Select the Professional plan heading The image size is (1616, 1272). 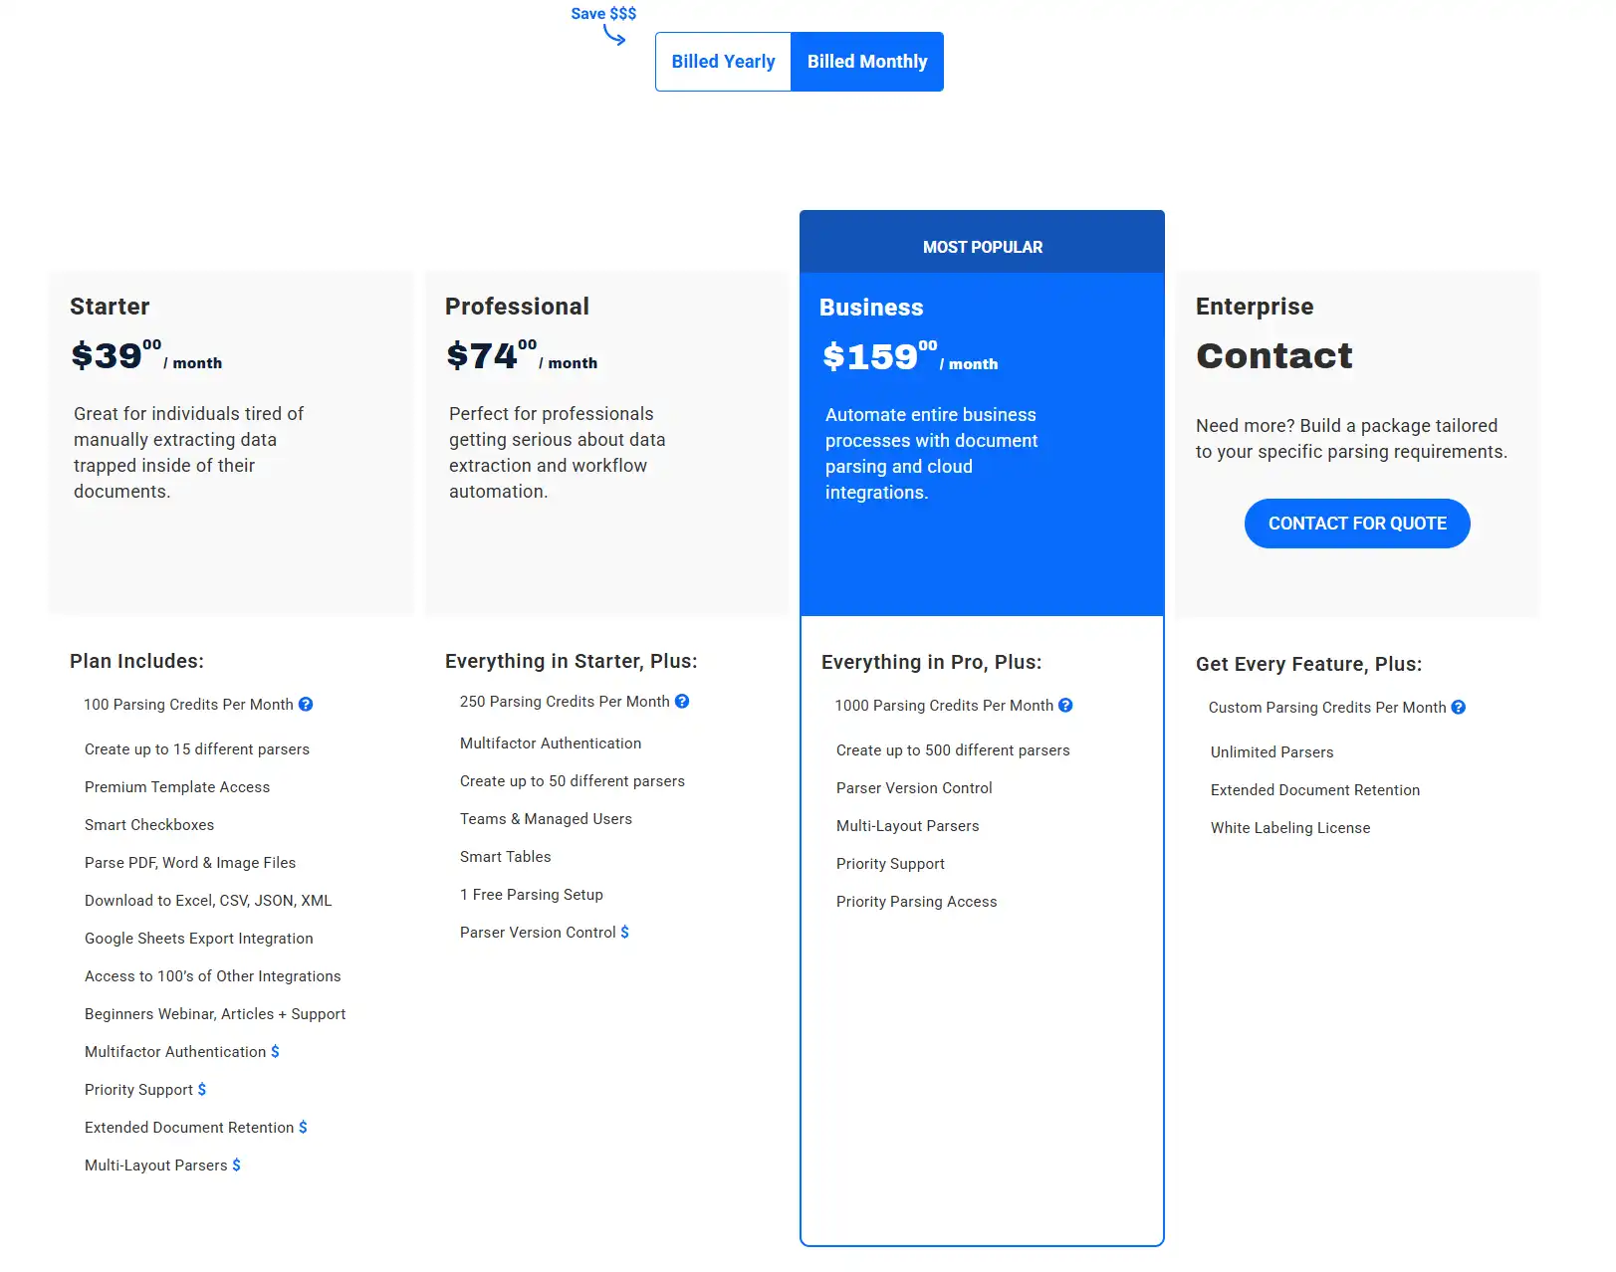point(517,307)
